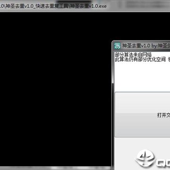
Task: Click the 打开文 button in the dialog
Action: [143, 115]
